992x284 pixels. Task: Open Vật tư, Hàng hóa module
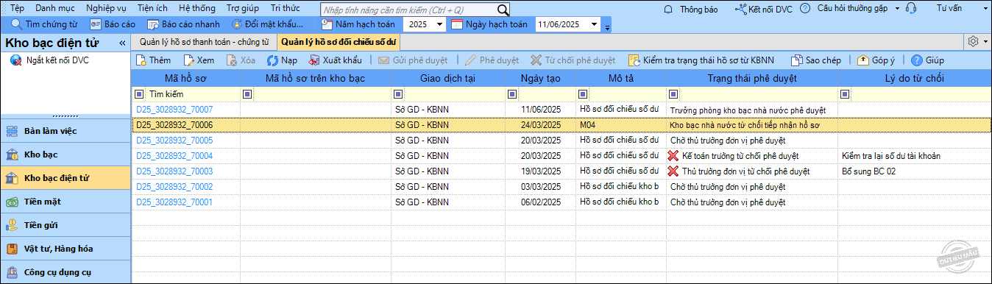coord(65,249)
